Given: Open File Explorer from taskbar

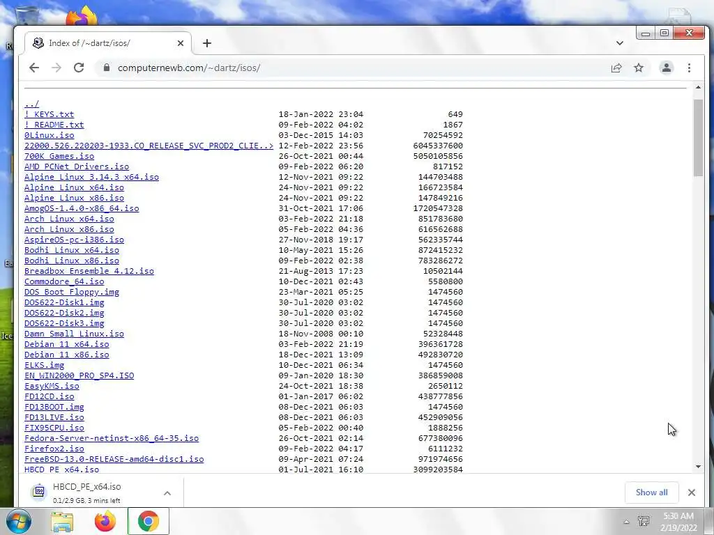Looking at the screenshot, I should (x=62, y=522).
